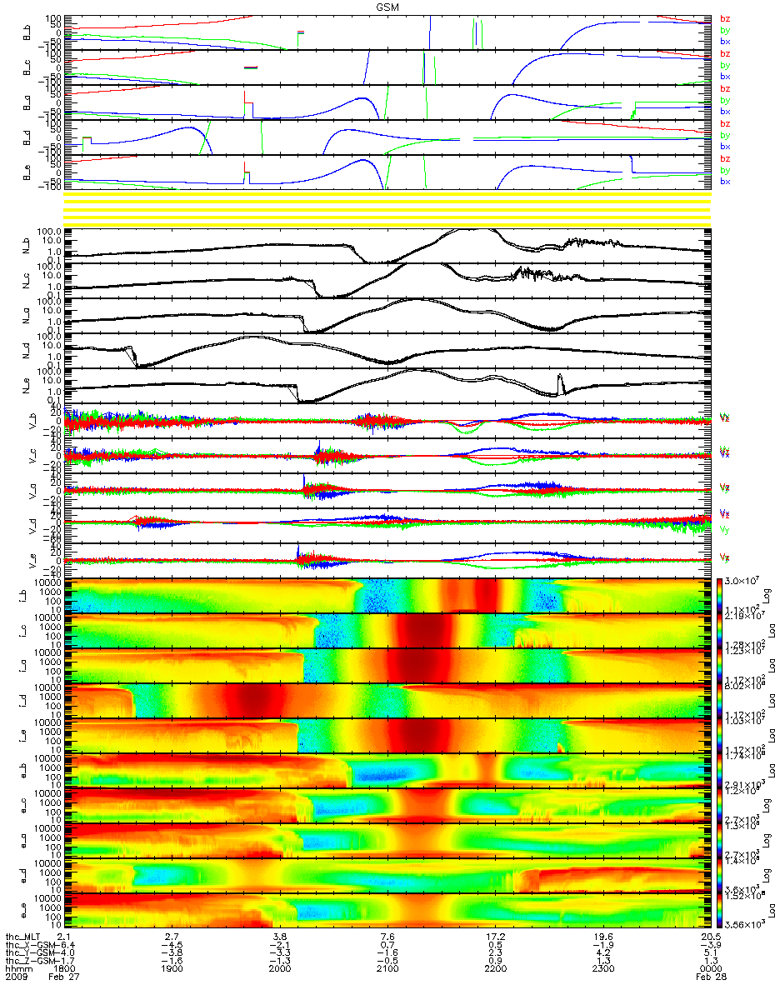Click the 3.0×10^7 color bar maximum

tap(743, 580)
